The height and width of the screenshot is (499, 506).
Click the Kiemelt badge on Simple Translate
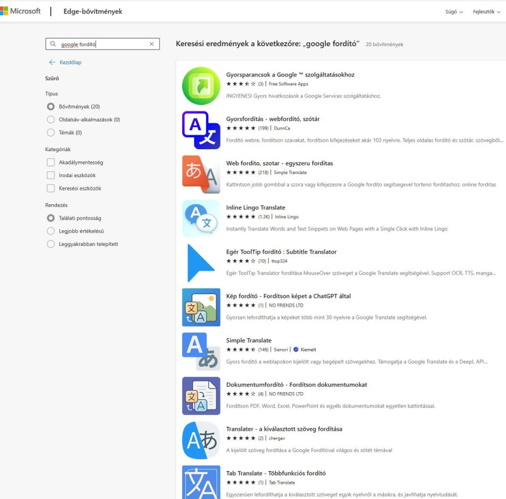305,350
